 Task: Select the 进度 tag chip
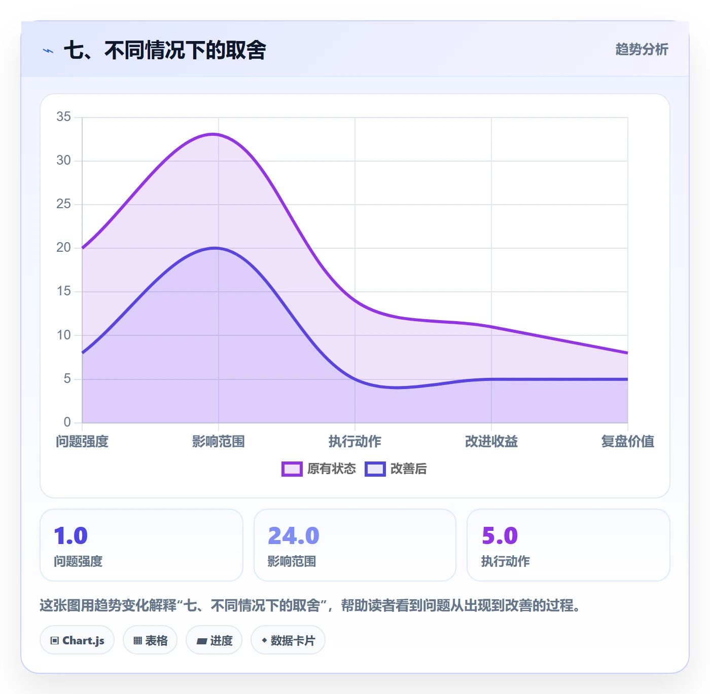[214, 640]
